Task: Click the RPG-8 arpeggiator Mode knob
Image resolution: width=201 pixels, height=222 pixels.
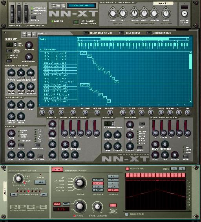Action: tap(79, 183)
